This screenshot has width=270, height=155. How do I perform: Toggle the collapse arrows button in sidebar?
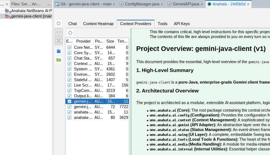[x=59, y=41]
